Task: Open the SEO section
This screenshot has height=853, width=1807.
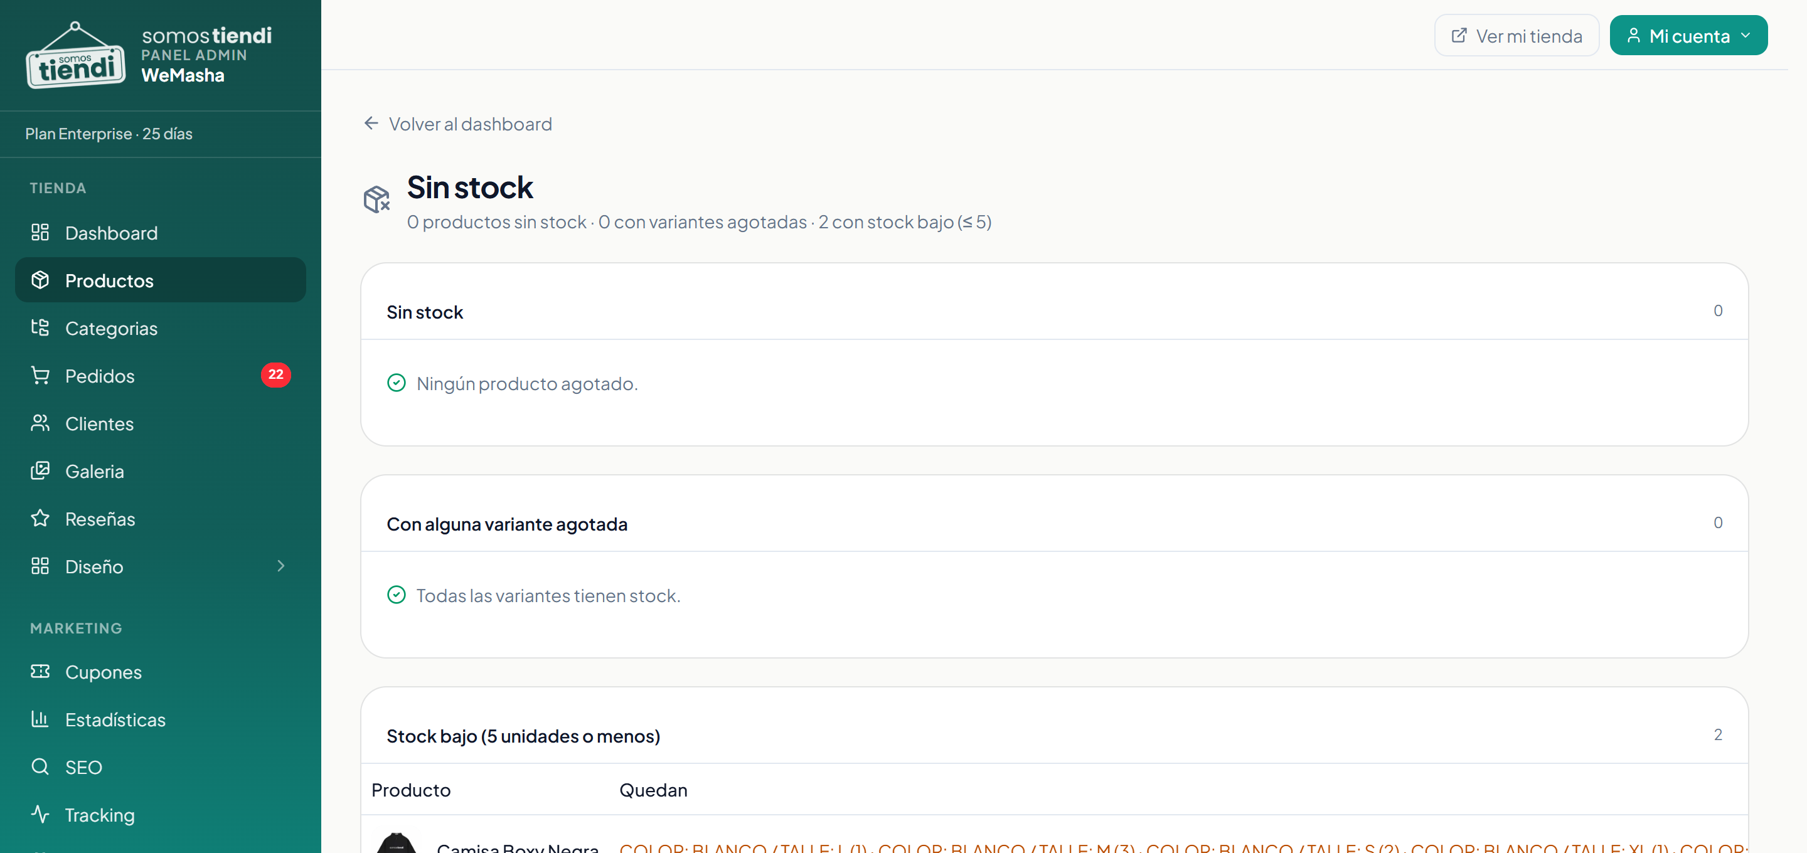Action: click(161, 766)
